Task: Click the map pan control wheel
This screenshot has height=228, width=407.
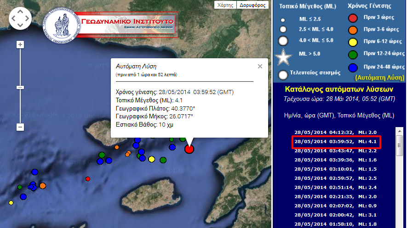Action: [x=20, y=18]
